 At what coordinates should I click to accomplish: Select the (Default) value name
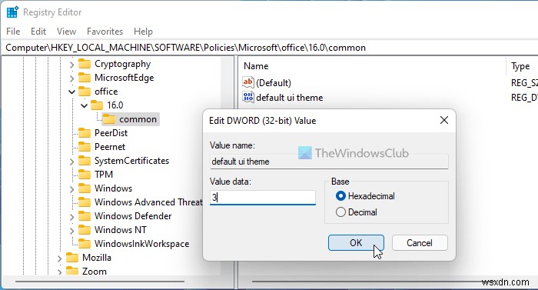click(x=274, y=83)
